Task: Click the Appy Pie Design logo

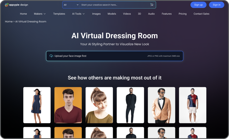Action: (16, 5)
